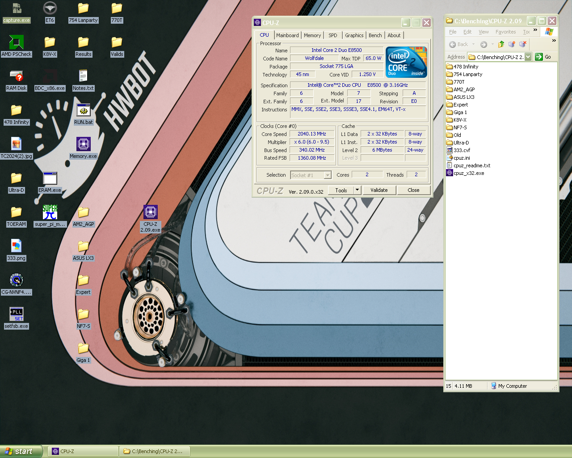Expand hidden Explorer toolbar buttons chevron
The image size is (572, 458).
554,41
